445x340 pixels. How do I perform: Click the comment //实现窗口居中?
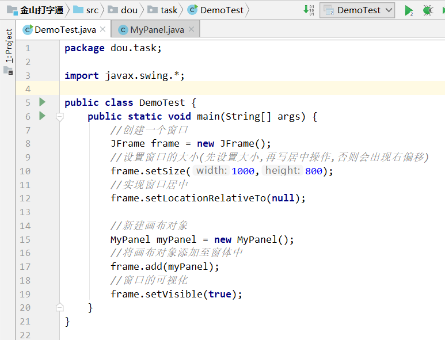[149, 185]
